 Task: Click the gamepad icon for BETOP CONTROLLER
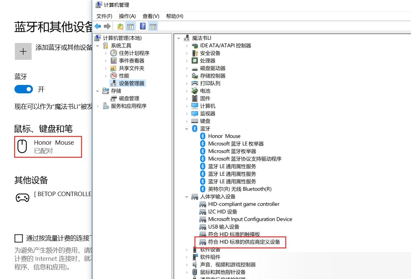point(23,198)
